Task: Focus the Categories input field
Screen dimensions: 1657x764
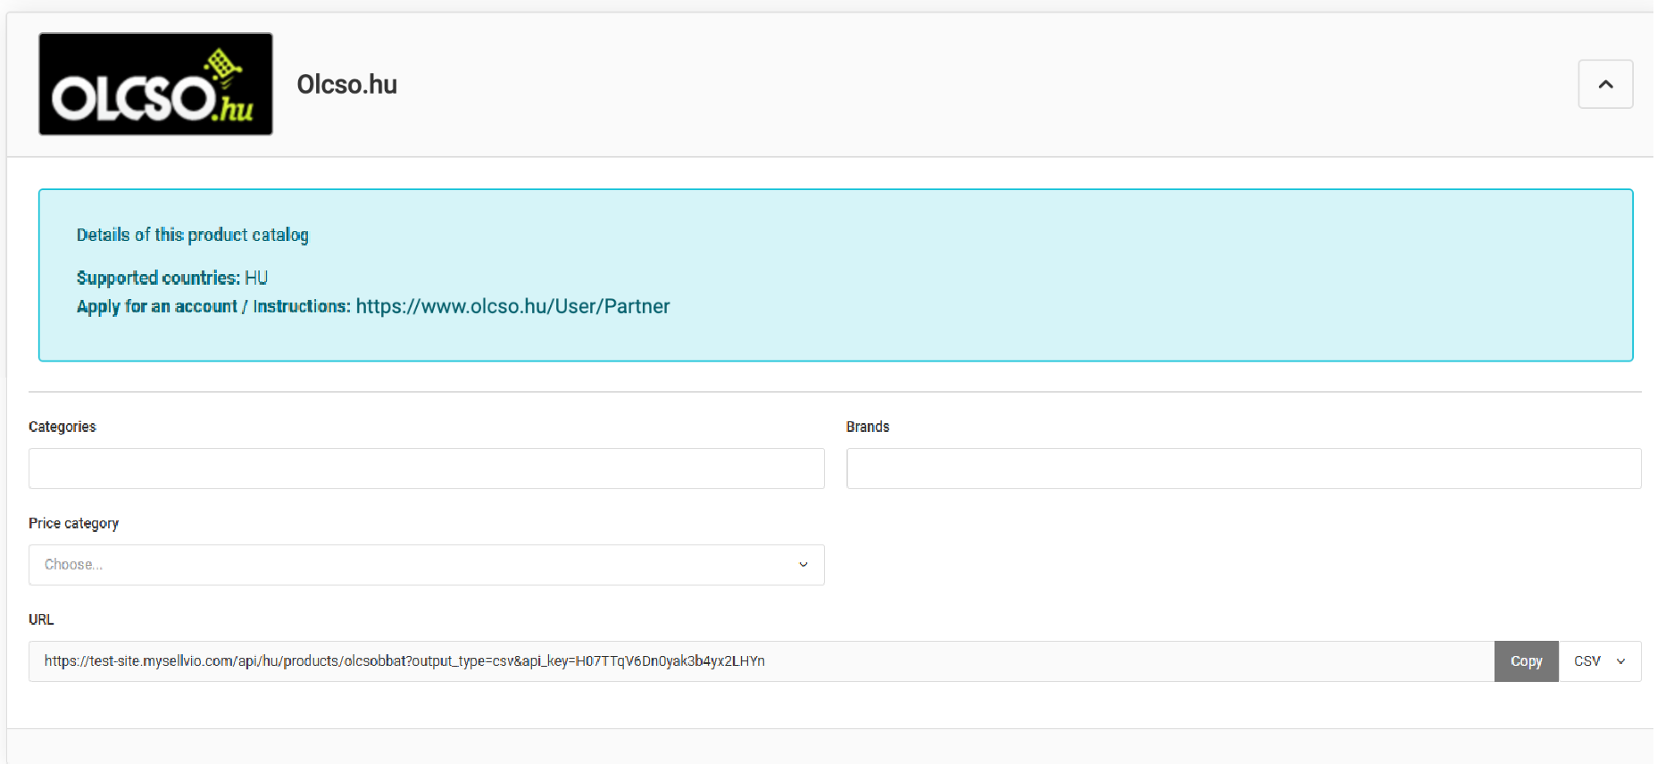Action: (x=426, y=469)
